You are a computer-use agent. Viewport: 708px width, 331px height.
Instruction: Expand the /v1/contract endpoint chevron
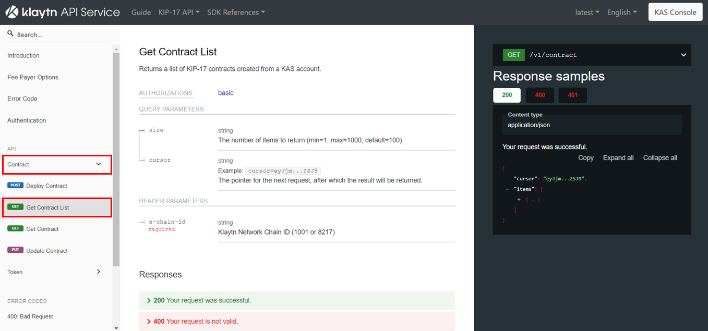683,55
